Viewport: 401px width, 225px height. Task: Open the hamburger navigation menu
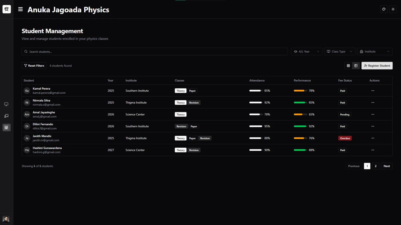coord(21,9)
